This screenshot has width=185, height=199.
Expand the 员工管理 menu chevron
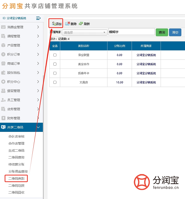pyautogui.click(x=38, y=100)
